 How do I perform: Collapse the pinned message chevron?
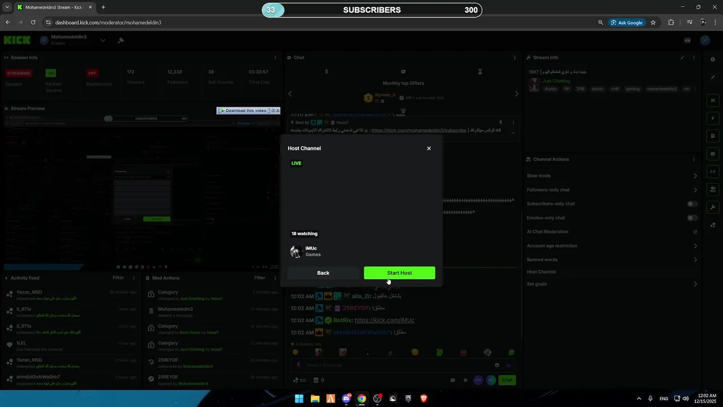tap(513, 132)
